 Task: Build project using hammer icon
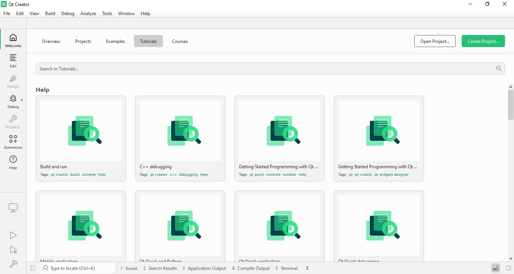13,264
